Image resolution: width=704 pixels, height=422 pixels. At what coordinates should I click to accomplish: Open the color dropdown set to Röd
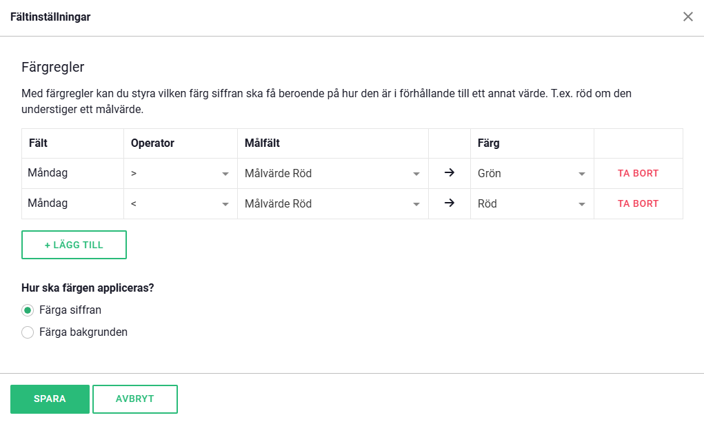click(x=532, y=204)
